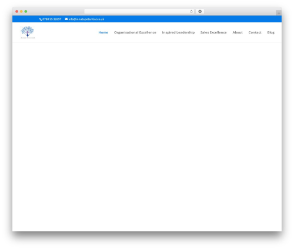This screenshot has height=249, width=294.
Task: Open the About page
Action: tap(238, 32)
